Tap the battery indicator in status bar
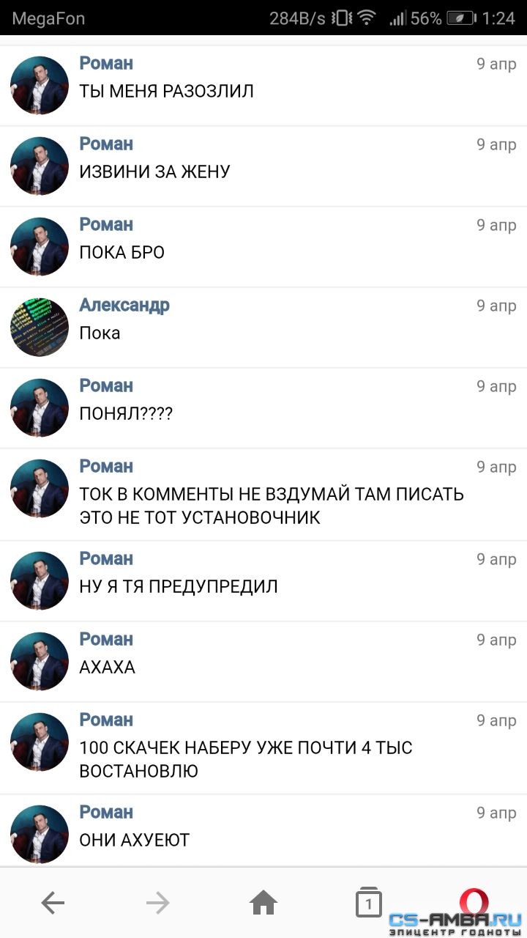The height and width of the screenshot is (938, 527). [461, 18]
